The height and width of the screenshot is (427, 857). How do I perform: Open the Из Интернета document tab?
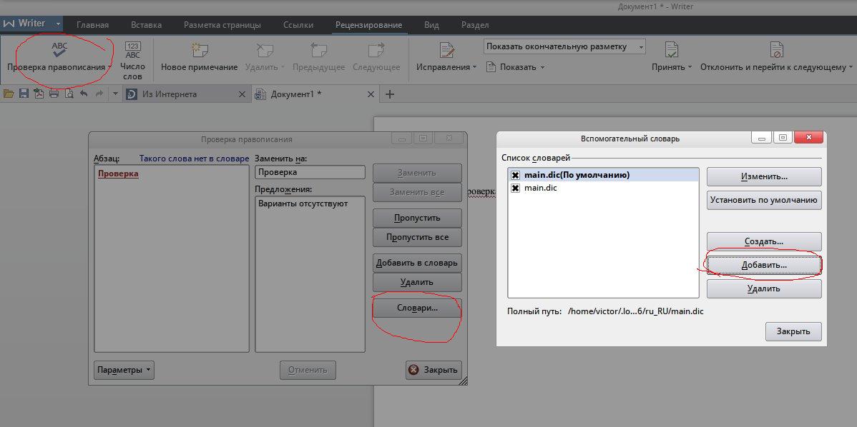pyautogui.click(x=170, y=94)
